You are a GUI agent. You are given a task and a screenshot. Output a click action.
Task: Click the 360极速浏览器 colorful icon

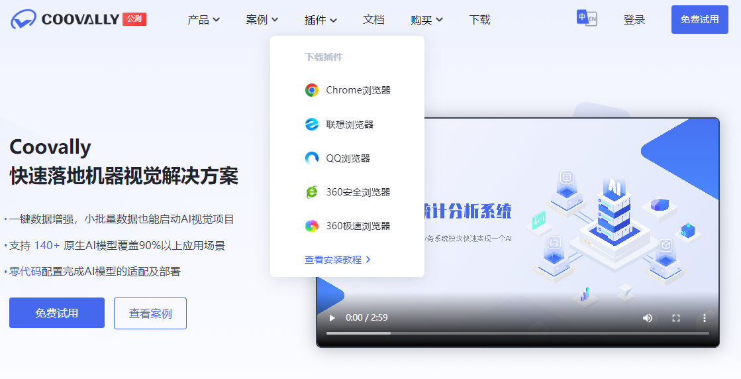[x=311, y=226]
